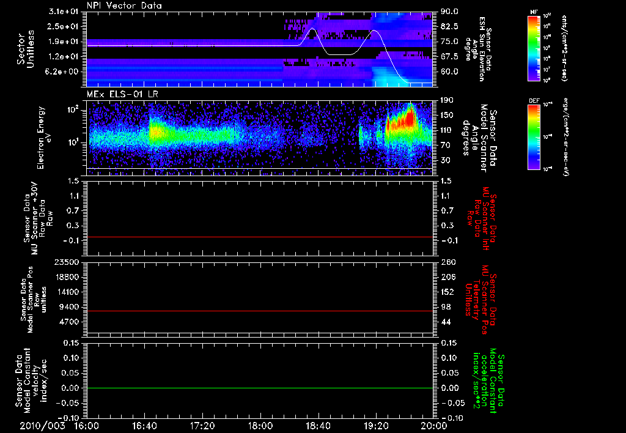The width and height of the screenshot is (626, 433).
Task: Click the 'ESH Sun Elevation Angle' axis title
Action: (x=479, y=49)
